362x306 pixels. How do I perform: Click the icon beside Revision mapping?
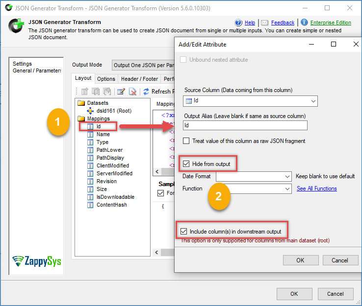[90, 181]
